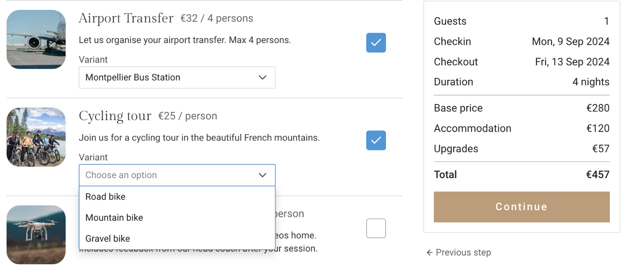Click the Airport Transfer heading
628x271 pixels.
pyautogui.click(x=126, y=18)
